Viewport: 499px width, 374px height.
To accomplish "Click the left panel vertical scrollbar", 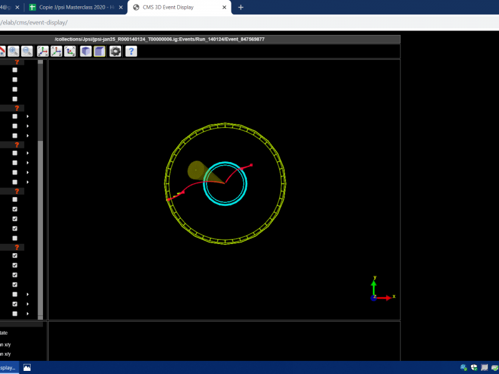I will point(41,187).
